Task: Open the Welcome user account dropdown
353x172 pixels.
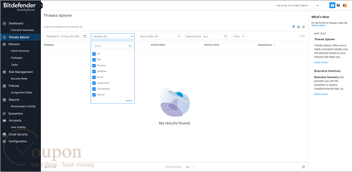Action: [297, 6]
